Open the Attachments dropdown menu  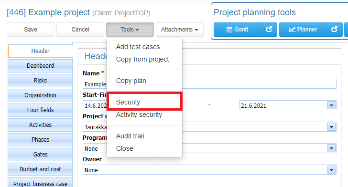[x=180, y=30]
